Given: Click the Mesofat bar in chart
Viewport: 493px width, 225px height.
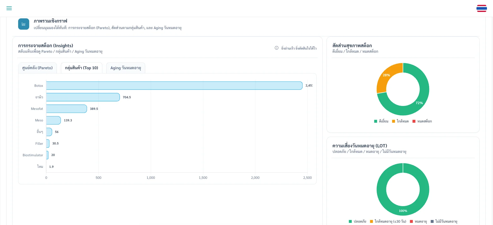Looking at the screenshot, I should click(67, 109).
